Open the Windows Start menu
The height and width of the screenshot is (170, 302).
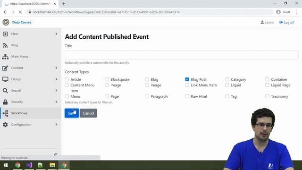point(6,165)
